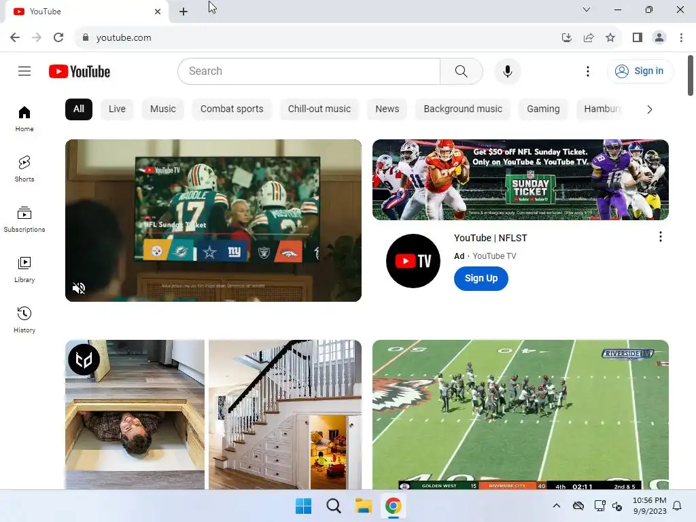The width and height of the screenshot is (696, 522).
Task: Open History in the sidebar
Action: coord(24,319)
